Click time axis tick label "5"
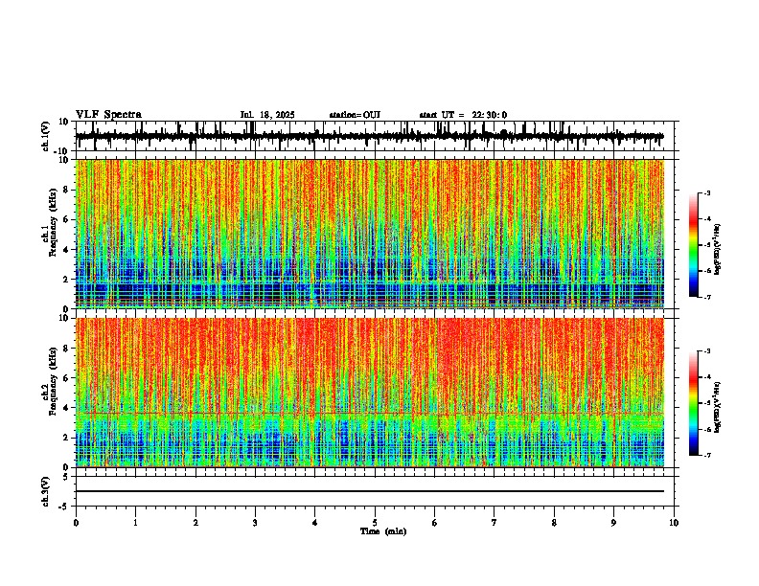This screenshot has height=586, width=759. [375, 523]
